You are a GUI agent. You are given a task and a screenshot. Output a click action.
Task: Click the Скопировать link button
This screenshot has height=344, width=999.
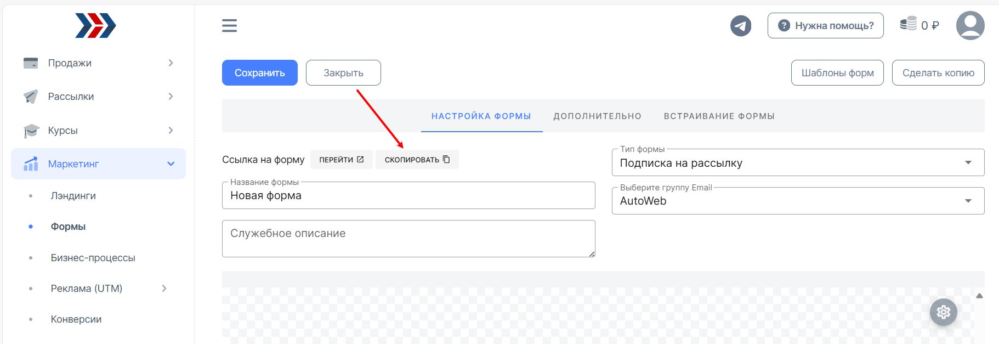[x=417, y=160]
